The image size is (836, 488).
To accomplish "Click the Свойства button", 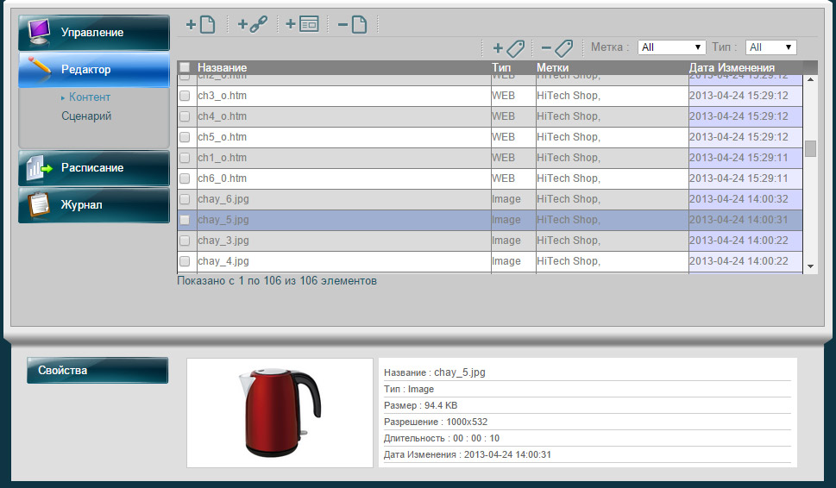I will pos(97,370).
